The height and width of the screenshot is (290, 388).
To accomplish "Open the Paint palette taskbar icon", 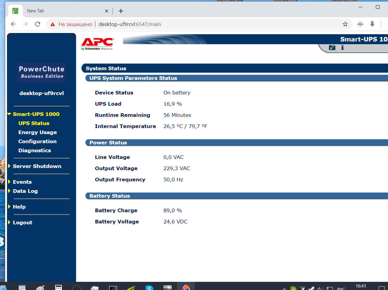I will pyautogui.click(x=40, y=288).
